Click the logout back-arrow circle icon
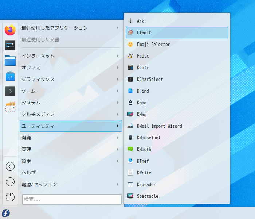Image resolution: width=255 pixels, height=219 pixels. 10,166
